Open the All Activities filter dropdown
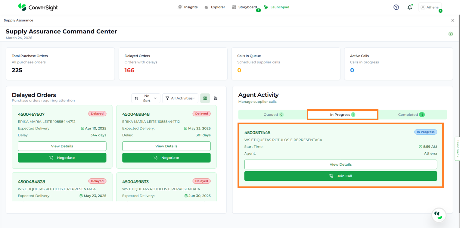This screenshot has width=460, height=228. 180,98
